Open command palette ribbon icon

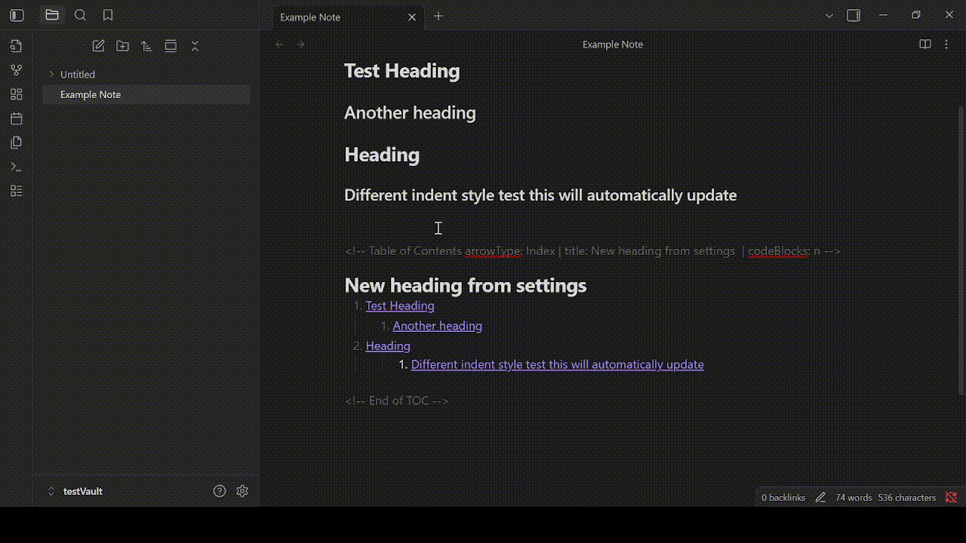(17, 167)
